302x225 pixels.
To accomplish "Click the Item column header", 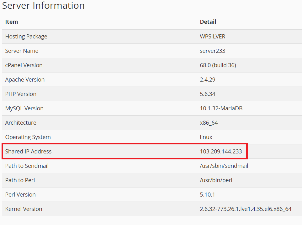I will click(12, 22).
